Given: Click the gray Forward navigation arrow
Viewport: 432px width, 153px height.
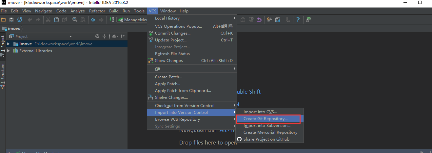Looking at the screenshot, I should click(x=101, y=20).
